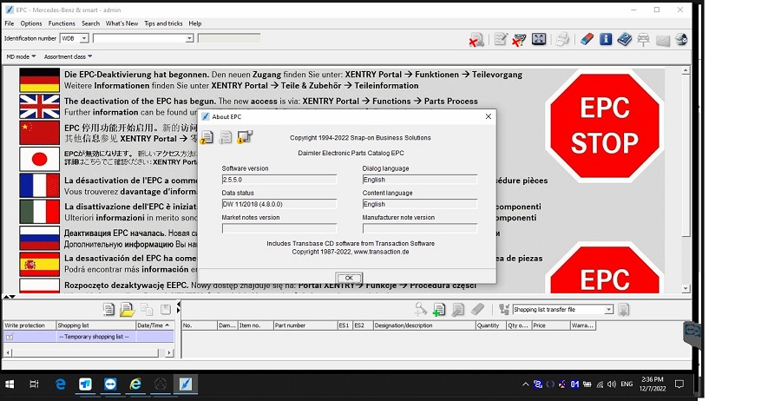Click the add part green plus document icon
The height and width of the screenshot is (401, 781).
pos(439,309)
